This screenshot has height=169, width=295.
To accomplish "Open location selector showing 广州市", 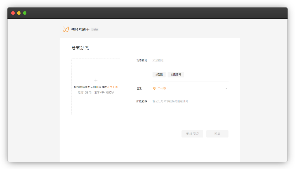I will click(x=190, y=88).
